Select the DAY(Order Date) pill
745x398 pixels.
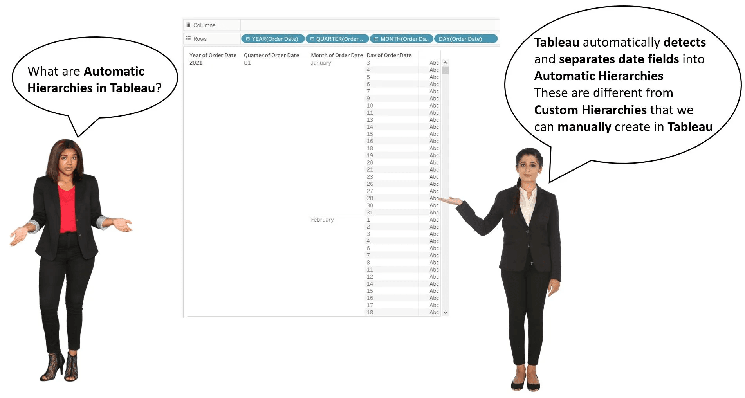click(x=465, y=39)
